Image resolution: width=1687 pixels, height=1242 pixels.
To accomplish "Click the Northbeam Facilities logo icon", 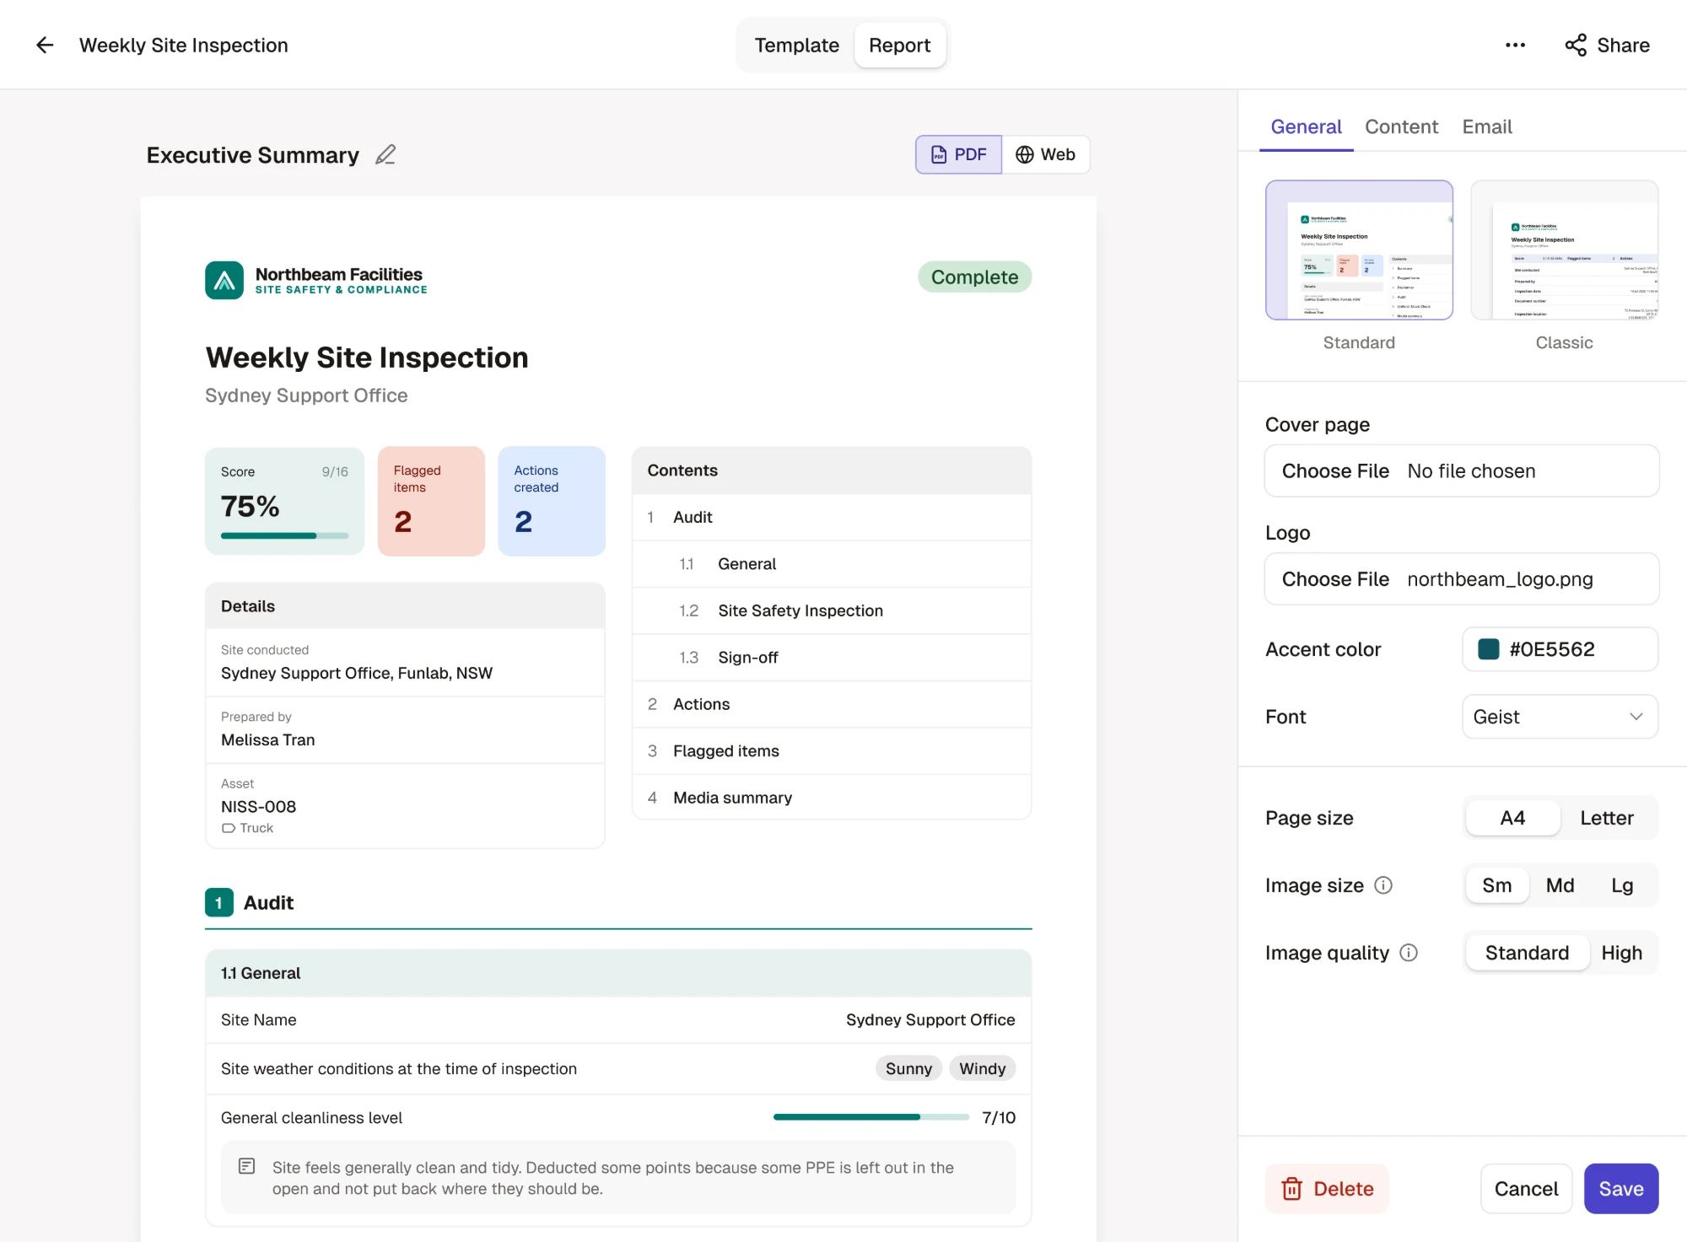I will coord(224,280).
